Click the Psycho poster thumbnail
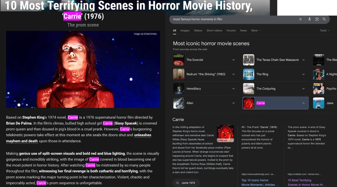This screenshot has width=337, height=187. pyautogui.click(x=318, y=88)
